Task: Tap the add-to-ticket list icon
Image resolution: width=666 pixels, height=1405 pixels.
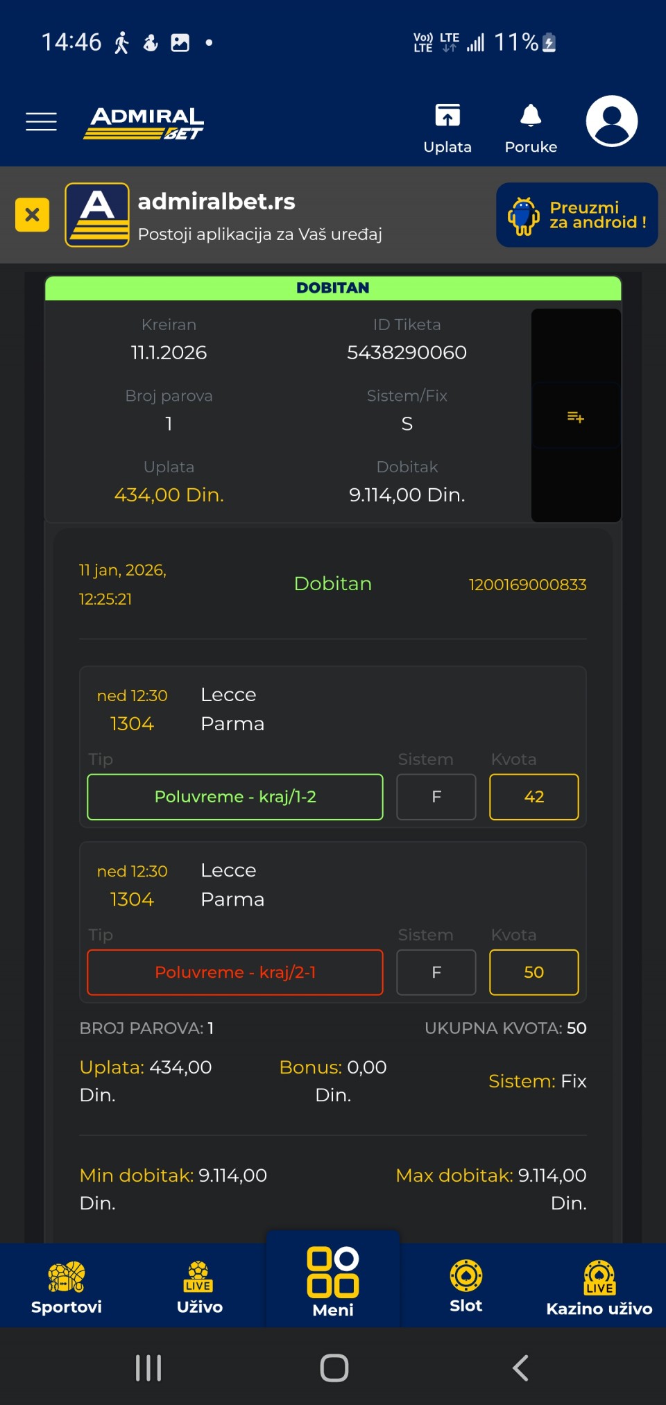Action: point(575,417)
